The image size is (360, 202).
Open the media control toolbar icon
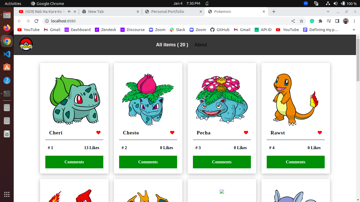pyautogui.click(x=329, y=21)
